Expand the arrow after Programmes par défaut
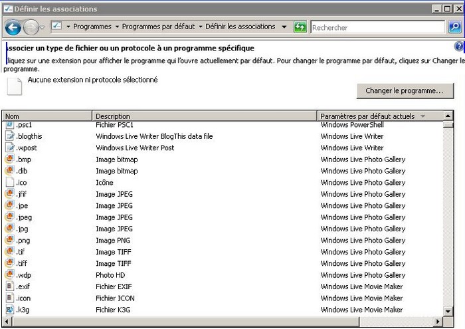The image size is (465, 329). pos(201,27)
